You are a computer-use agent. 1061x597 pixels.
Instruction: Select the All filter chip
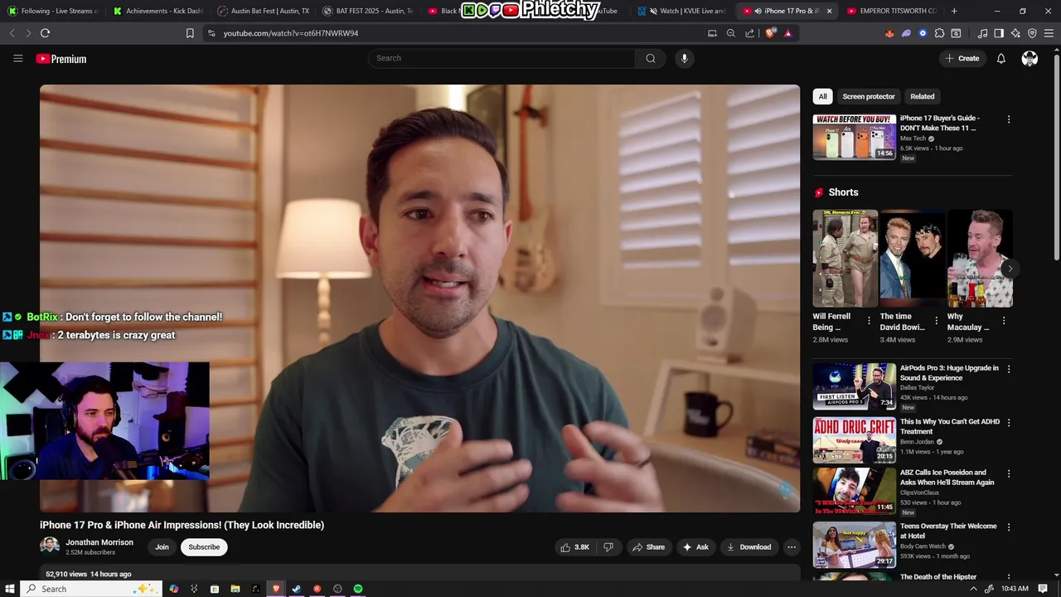point(822,96)
